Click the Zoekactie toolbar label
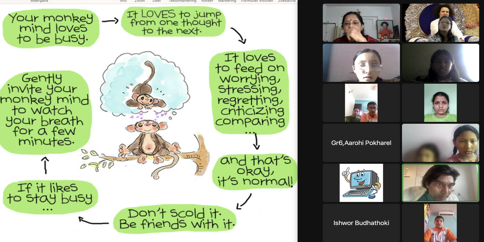 pyautogui.click(x=287, y=1)
